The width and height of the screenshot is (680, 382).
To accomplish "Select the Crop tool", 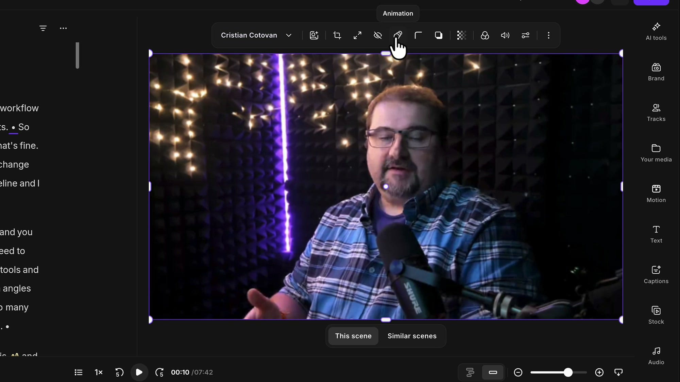I will coord(337,35).
